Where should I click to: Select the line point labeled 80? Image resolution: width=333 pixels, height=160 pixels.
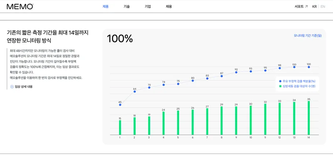click(193, 81)
